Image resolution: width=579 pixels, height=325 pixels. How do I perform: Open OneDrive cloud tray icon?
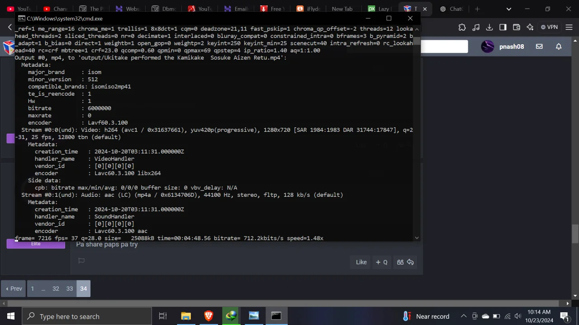click(485, 316)
